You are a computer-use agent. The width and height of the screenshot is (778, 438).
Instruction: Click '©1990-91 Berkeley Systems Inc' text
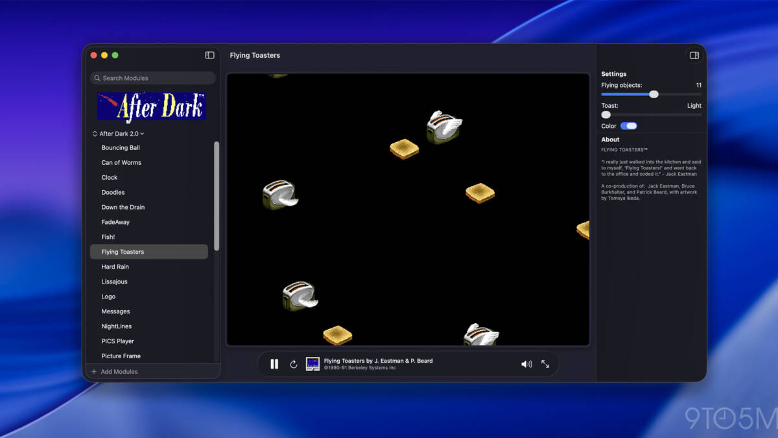(360, 368)
